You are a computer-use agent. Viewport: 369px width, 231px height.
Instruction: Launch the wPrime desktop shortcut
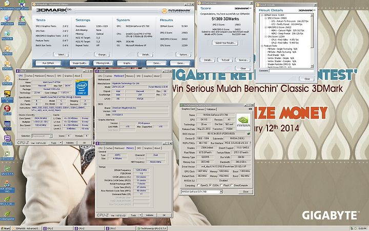(22, 20)
